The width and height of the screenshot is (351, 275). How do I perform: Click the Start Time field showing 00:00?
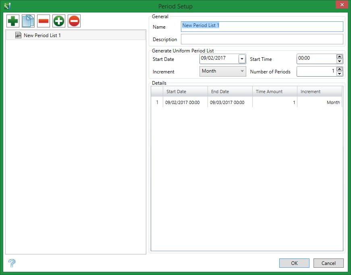click(x=316, y=59)
